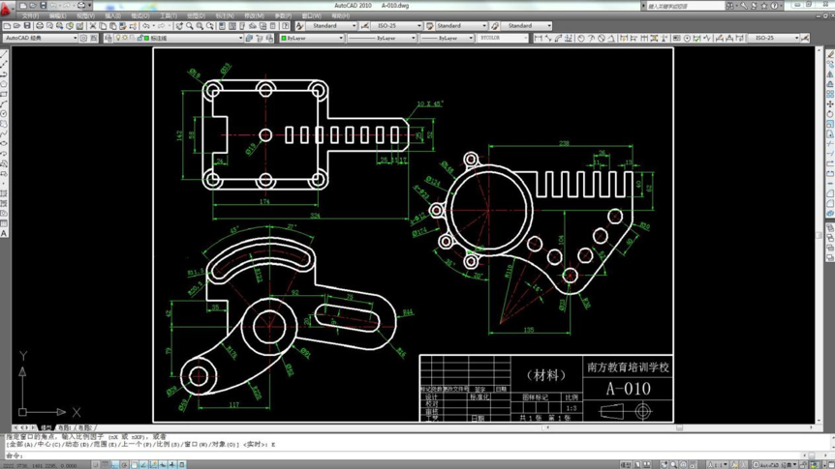The image size is (835, 469).
Task: Click the Cut scissors icon
Action: coord(93,25)
